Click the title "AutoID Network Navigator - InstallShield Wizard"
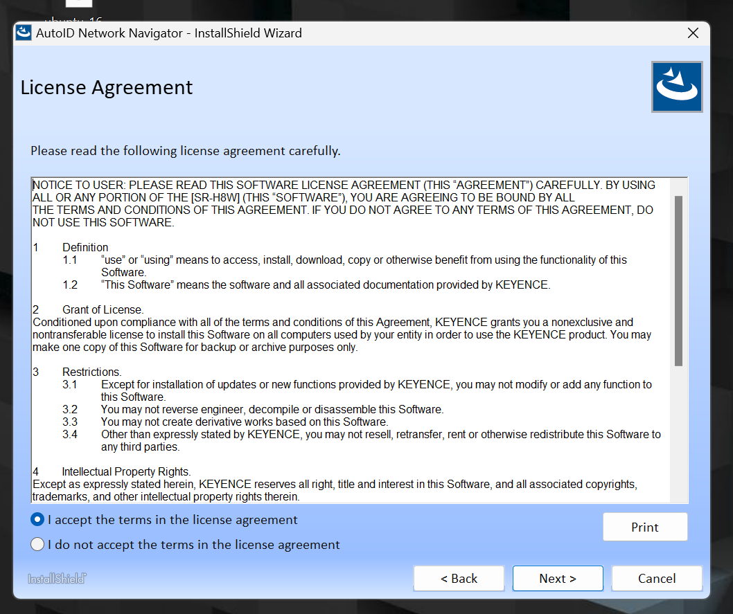 pyautogui.click(x=169, y=33)
